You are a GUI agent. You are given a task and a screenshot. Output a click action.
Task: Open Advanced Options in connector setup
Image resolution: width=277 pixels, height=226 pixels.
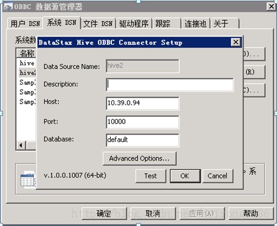pos(140,159)
